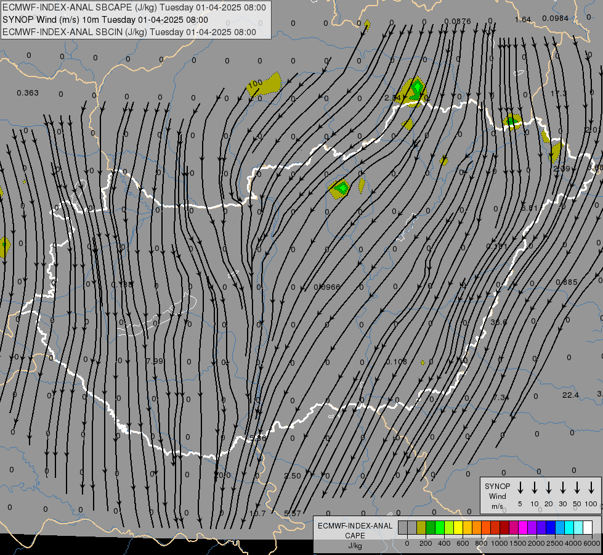
Task: Click the map value '0.108'
Action: point(397,361)
